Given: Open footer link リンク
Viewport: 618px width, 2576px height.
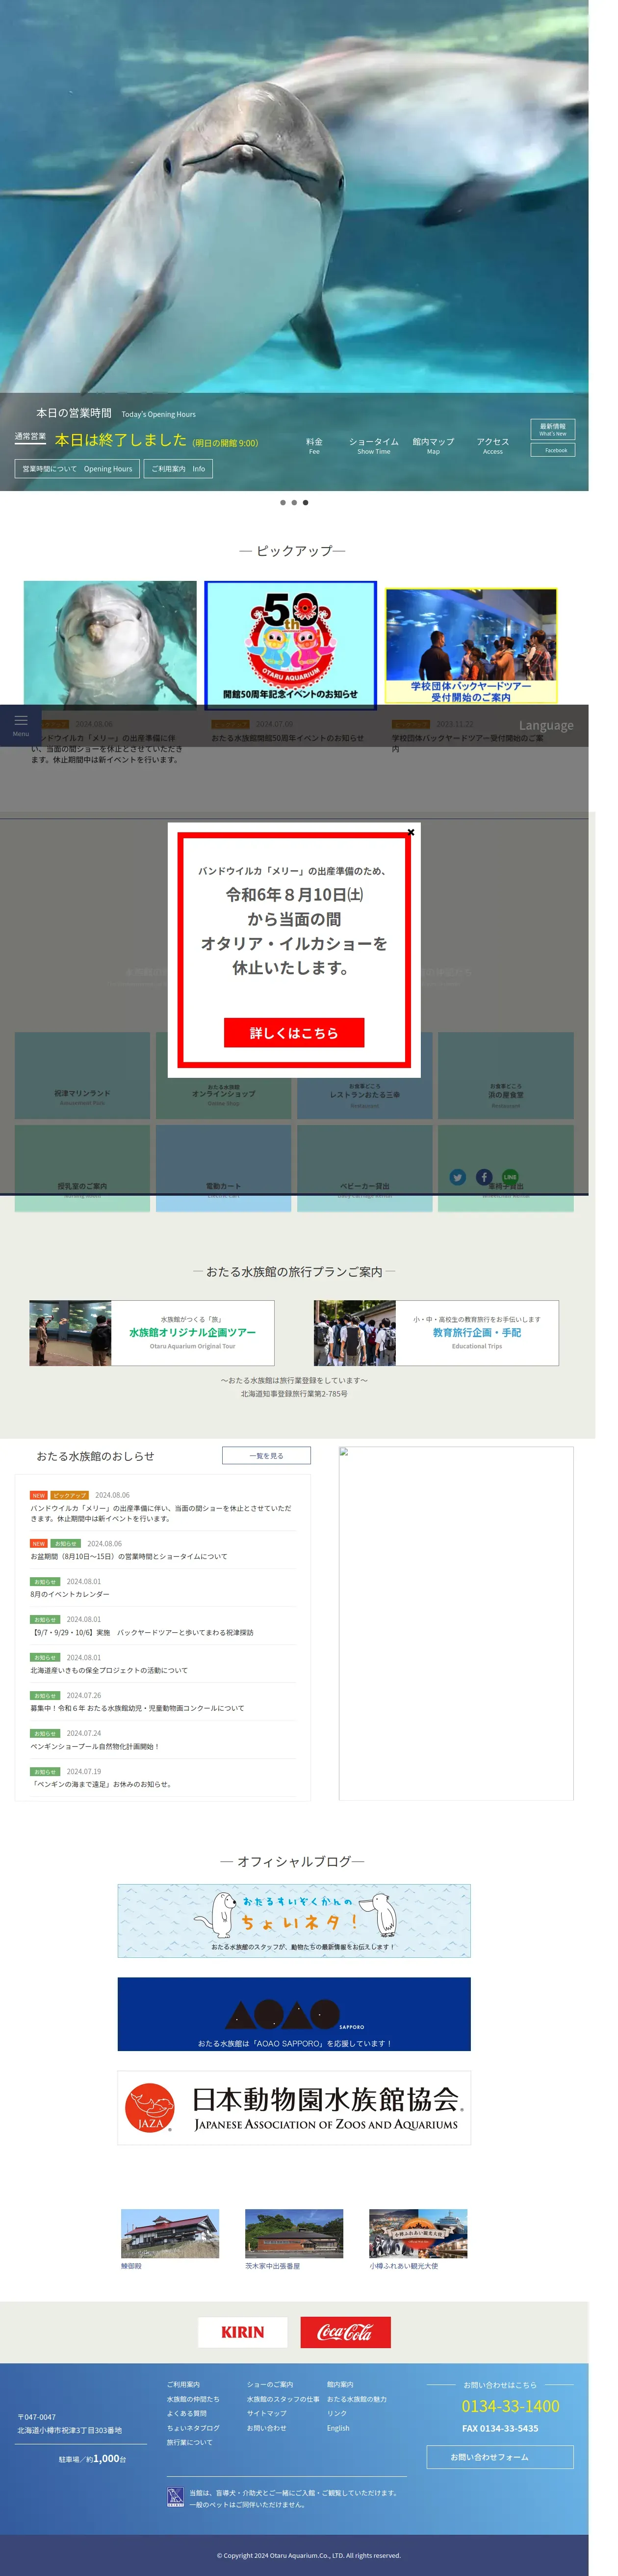Looking at the screenshot, I should point(336,2413).
